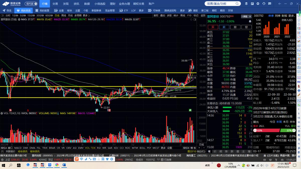Screen dimensions: 301x169
Task: Open 导览 navigation with paper plane icon
Action: [x=7, y=11]
